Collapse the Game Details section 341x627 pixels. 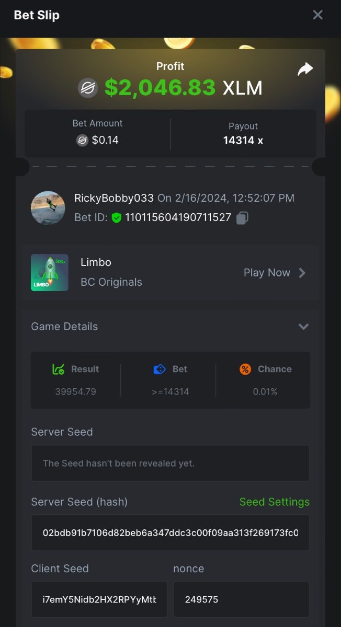(303, 327)
